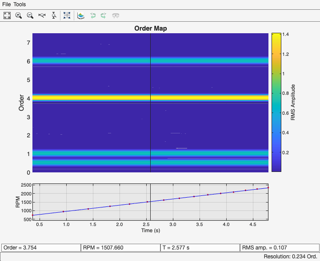The image size is (320, 261).
Task: Click the bright yellow order 4 band
Action: click(x=89, y=97)
